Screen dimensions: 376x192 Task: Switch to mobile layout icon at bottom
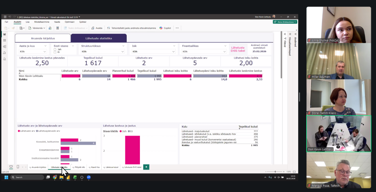click(18, 167)
